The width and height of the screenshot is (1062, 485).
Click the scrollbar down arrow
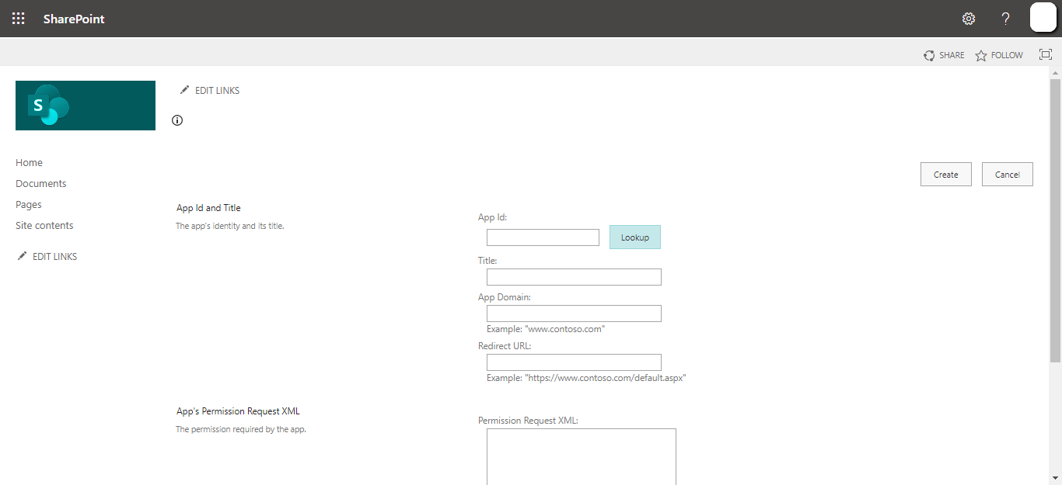(x=1055, y=477)
